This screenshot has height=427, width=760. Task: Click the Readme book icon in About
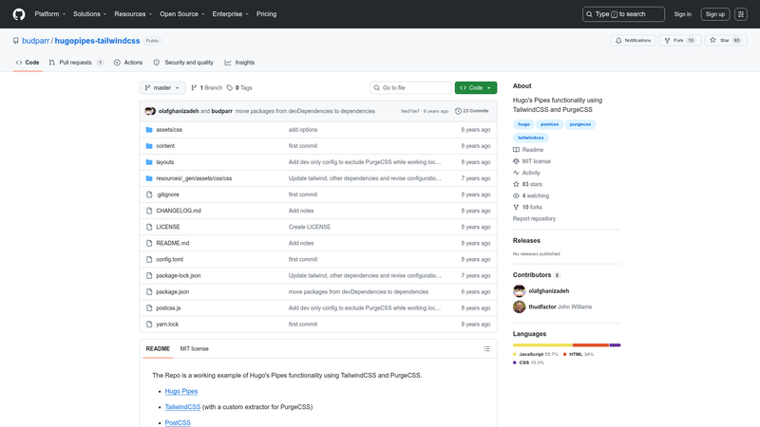[516, 150]
